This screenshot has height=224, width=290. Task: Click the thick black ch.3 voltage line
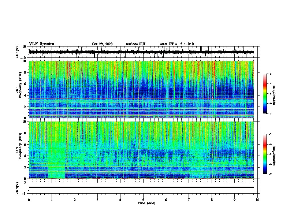coord(141,187)
